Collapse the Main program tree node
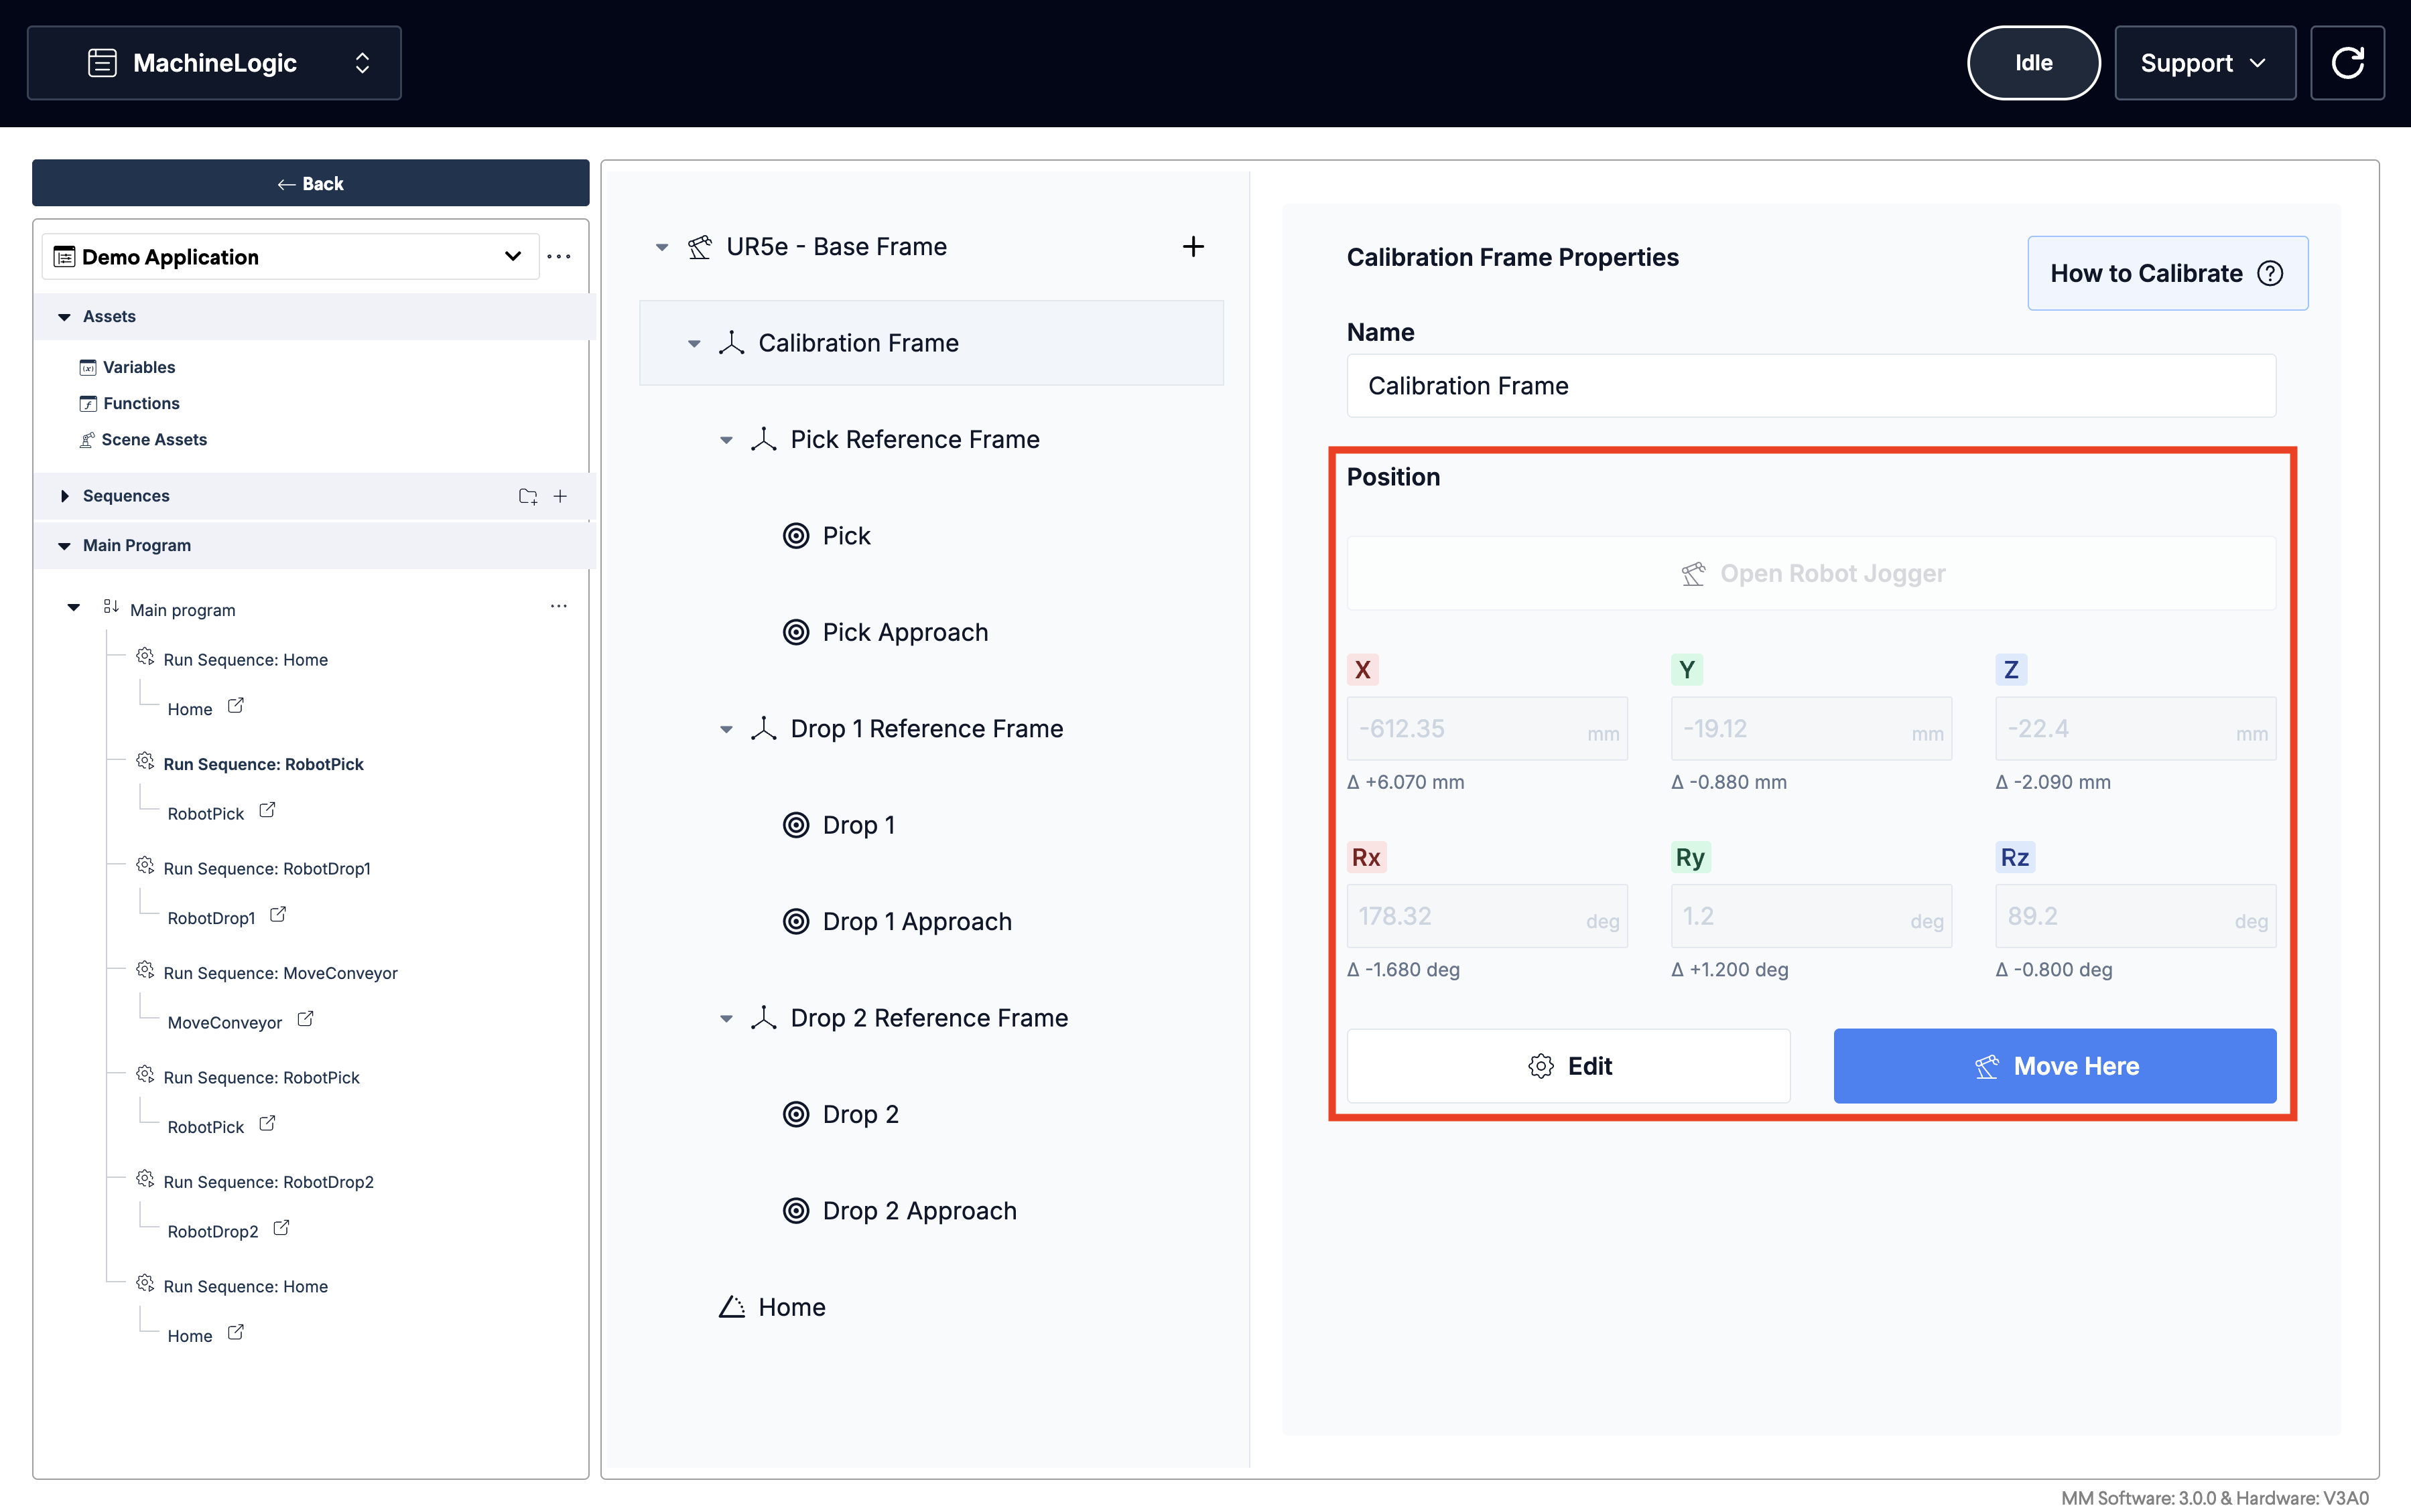This screenshot has height=1512, width=2411. click(x=73, y=608)
